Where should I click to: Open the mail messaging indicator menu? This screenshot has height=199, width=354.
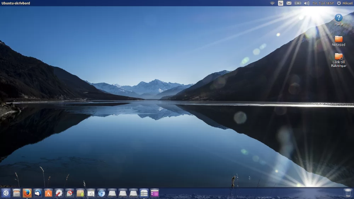pos(289,3)
